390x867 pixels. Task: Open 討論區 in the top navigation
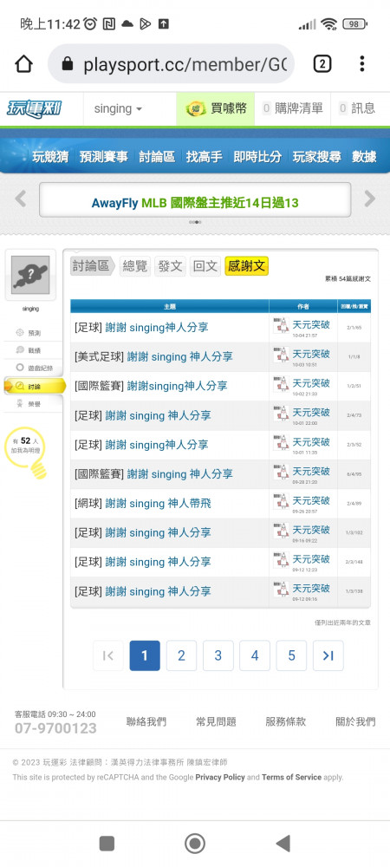coord(157,157)
